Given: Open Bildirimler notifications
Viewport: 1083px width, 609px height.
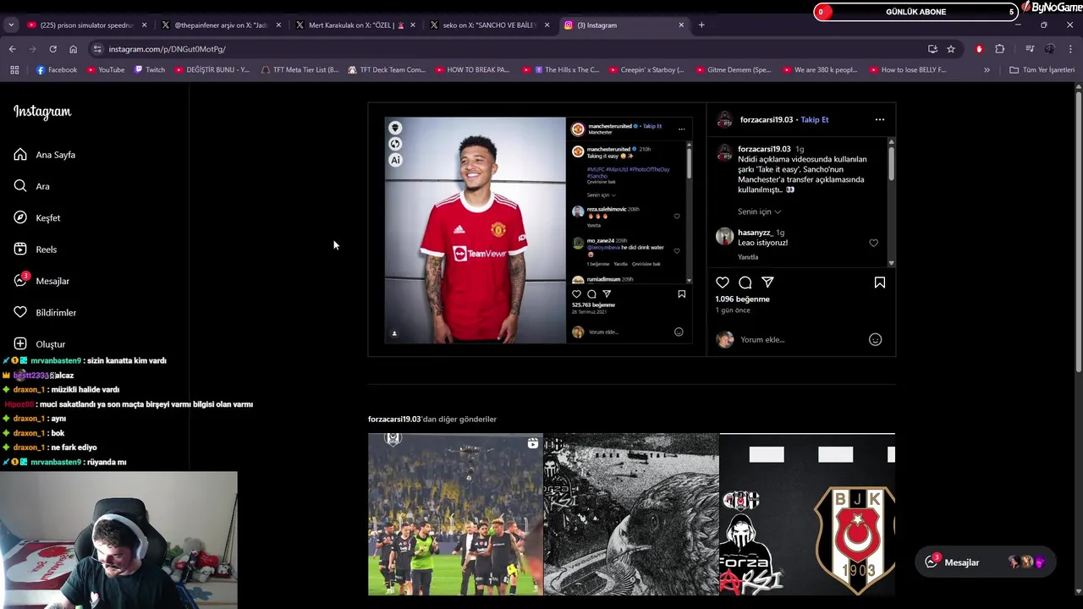Looking at the screenshot, I should tap(45, 312).
